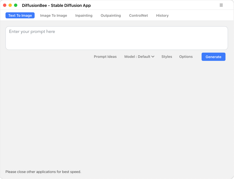
Task: Click the DiffusionBee window title text
Action: coord(56,5)
